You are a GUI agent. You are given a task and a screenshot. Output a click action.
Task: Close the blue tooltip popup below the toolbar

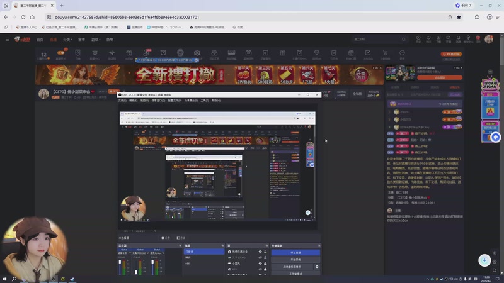click(x=197, y=60)
